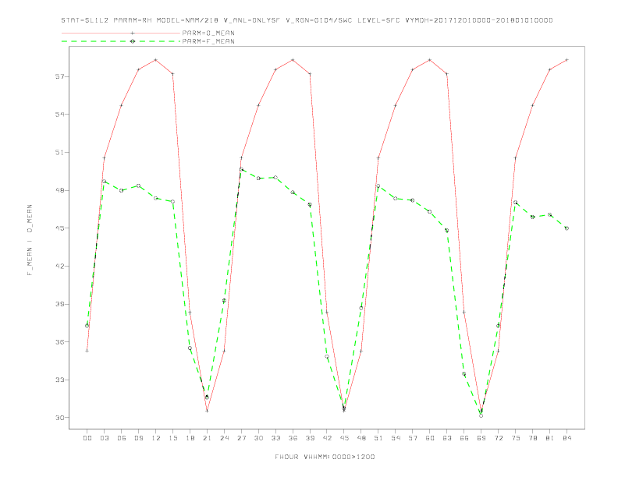
Task: Click the red O_MEAN peak marker at hour 12
Action: 156,60
